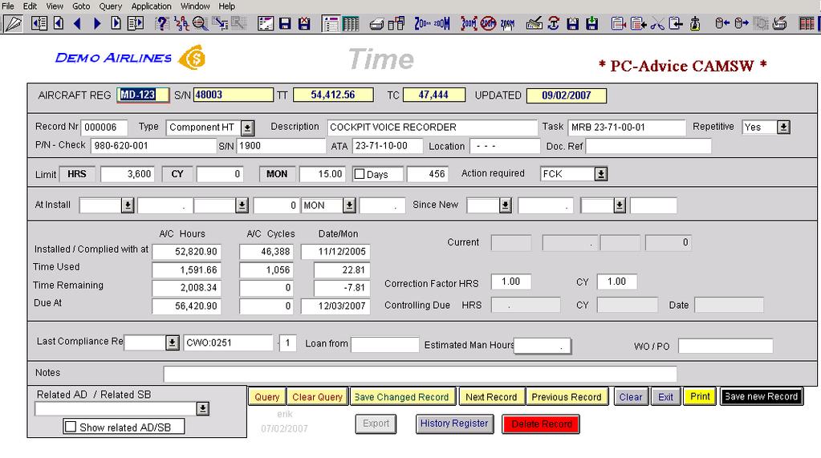This screenshot has height=458, width=821.
Task: Open the View menu
Action: tap(55, 6)
